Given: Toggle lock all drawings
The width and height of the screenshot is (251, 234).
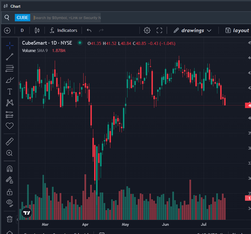Looking at the screenshot, I should 10,192.
